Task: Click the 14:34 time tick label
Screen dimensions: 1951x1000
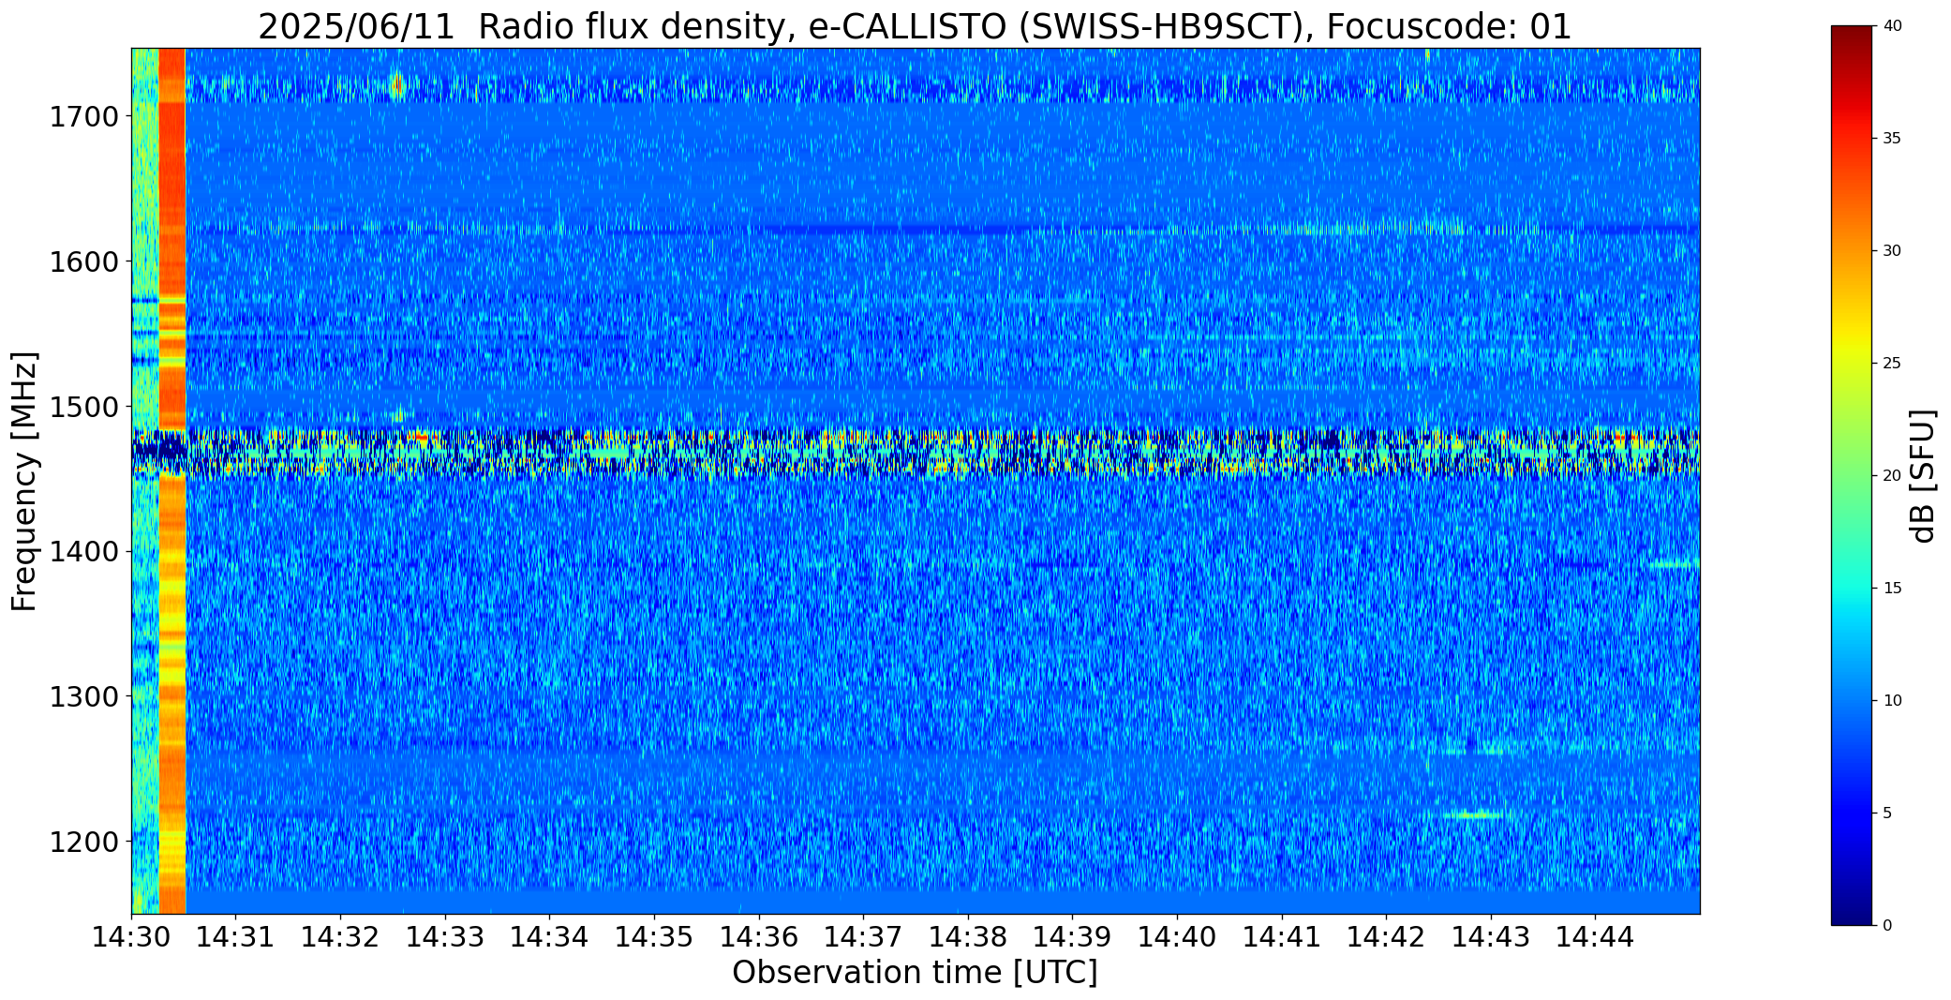Action: click(550, 936)
